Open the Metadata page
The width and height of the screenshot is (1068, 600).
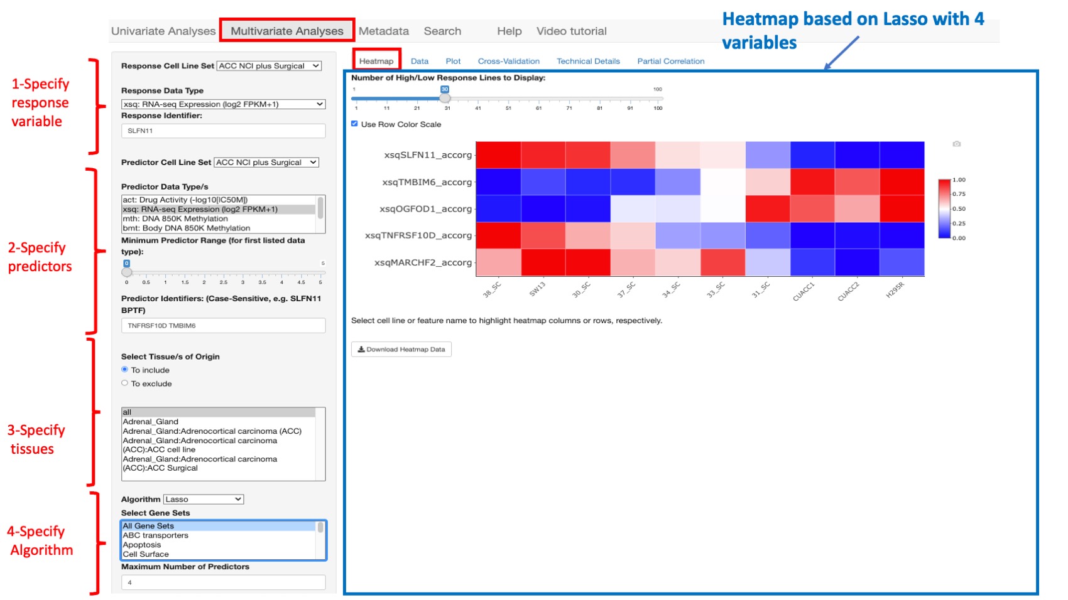[384, 30]
